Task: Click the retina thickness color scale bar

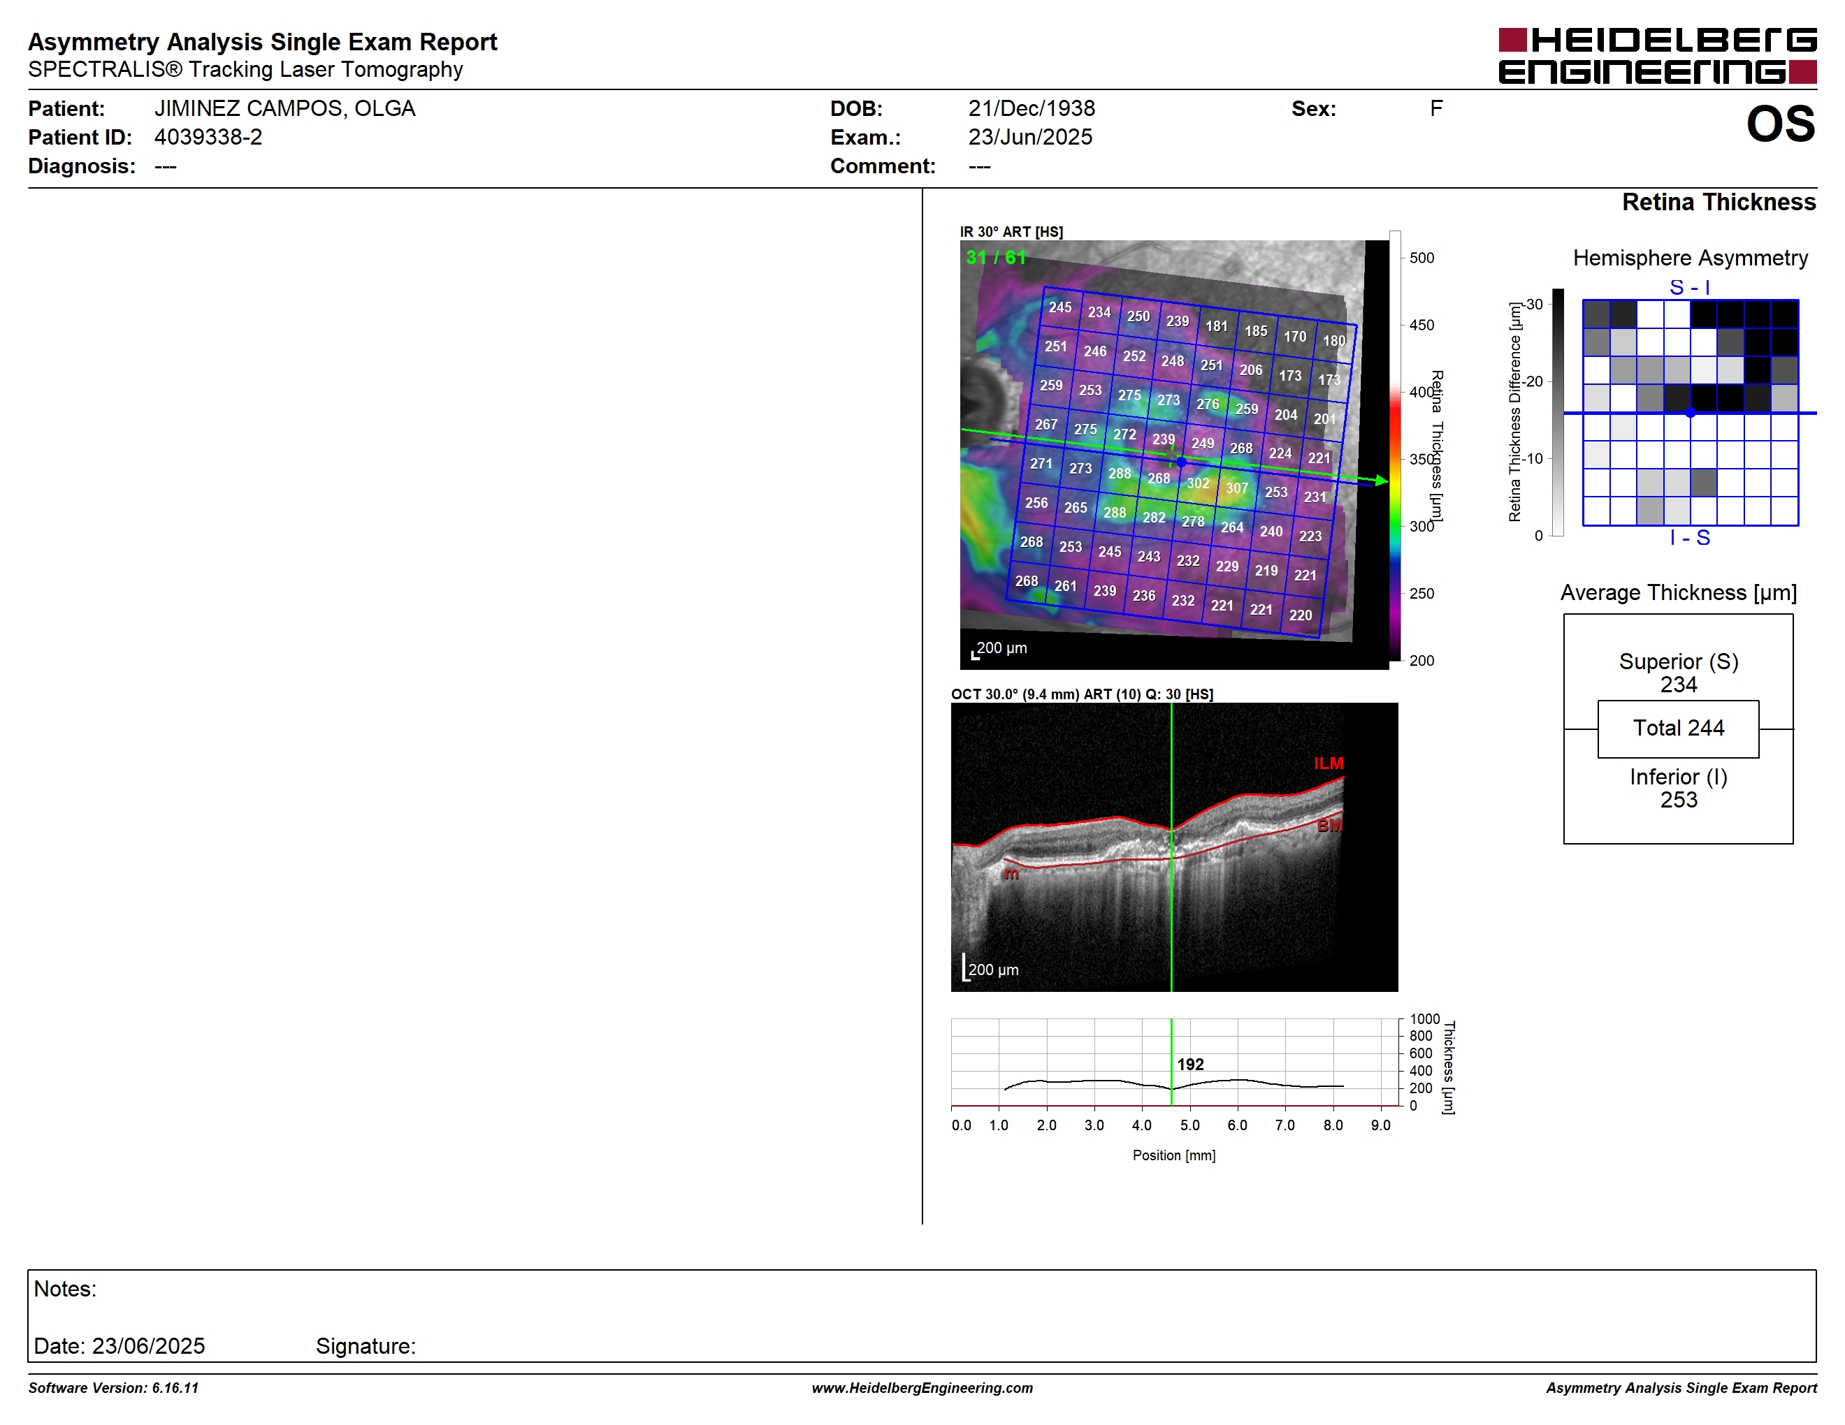Action: coord(1395,446)
